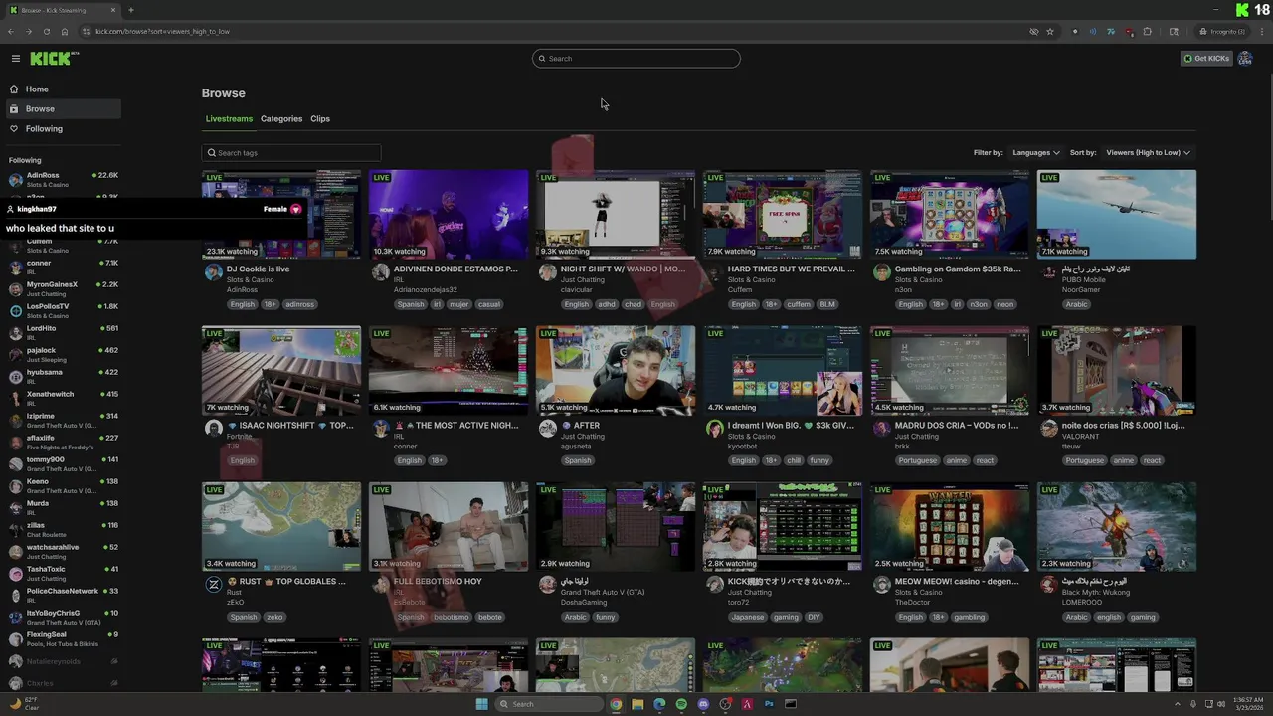Click the browser address bar URL
Screen dimensions: 1273x716
point(162,32)
